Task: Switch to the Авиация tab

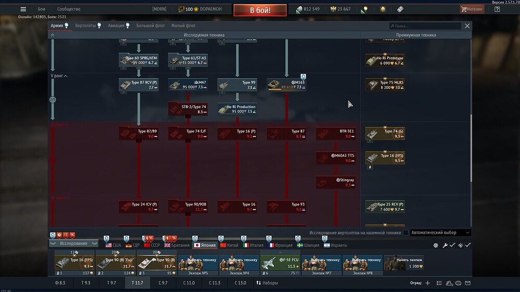Action: tap(119, 25)
